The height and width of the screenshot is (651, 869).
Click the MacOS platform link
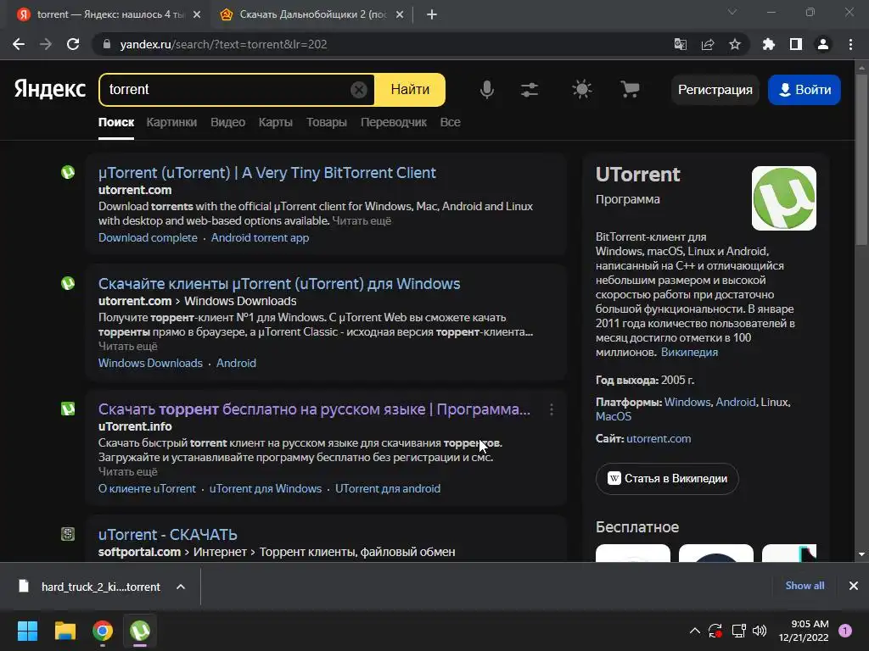pos(614,416)
